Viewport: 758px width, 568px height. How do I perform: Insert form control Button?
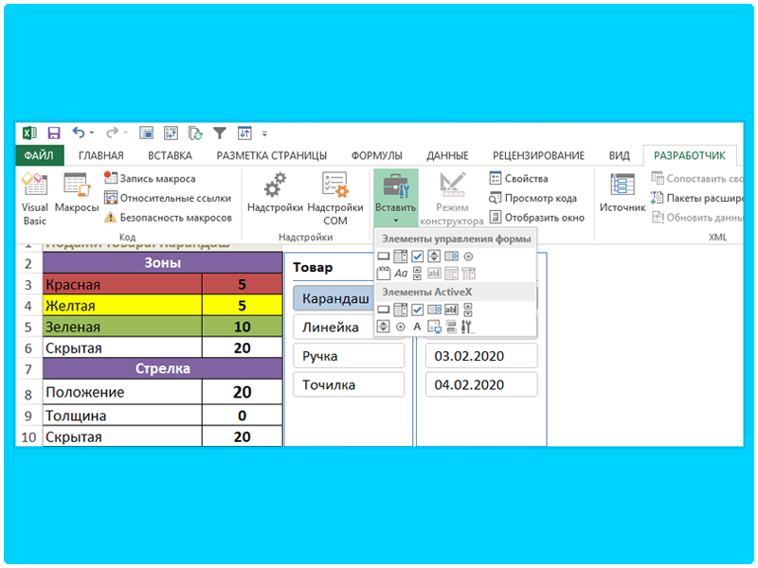384,257
